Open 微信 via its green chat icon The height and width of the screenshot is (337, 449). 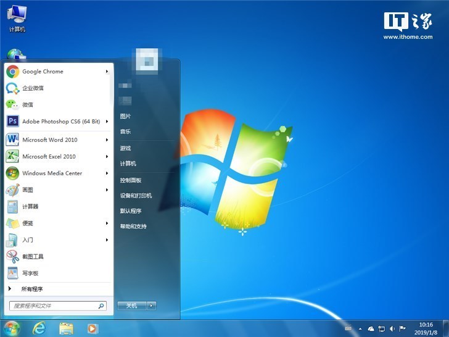point(12,104)
